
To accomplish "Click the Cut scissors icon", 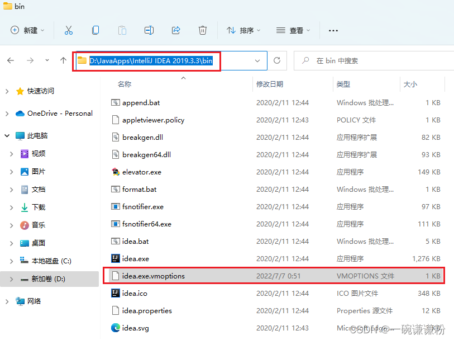I will [69, 30].
